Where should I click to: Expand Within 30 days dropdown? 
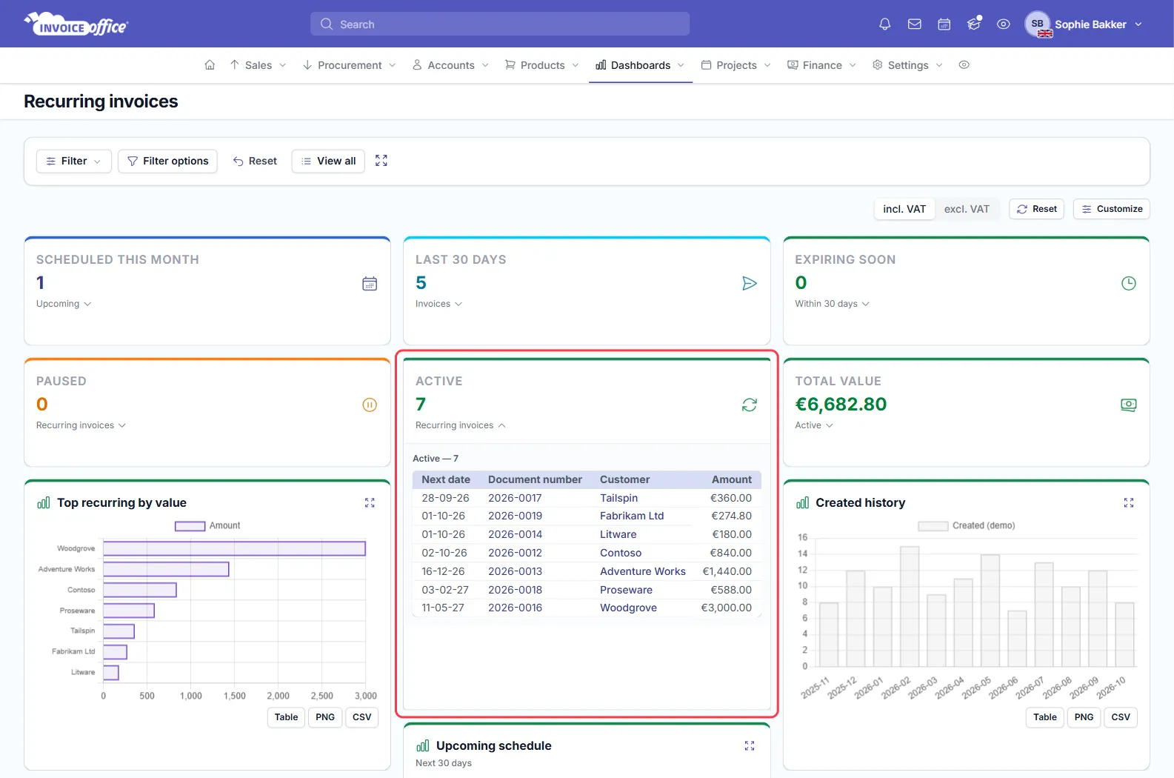(x=832, y=304)
